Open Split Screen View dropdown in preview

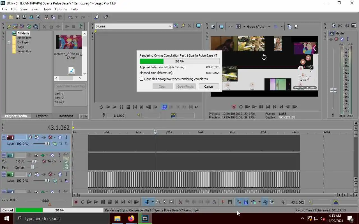pos(244,27)
